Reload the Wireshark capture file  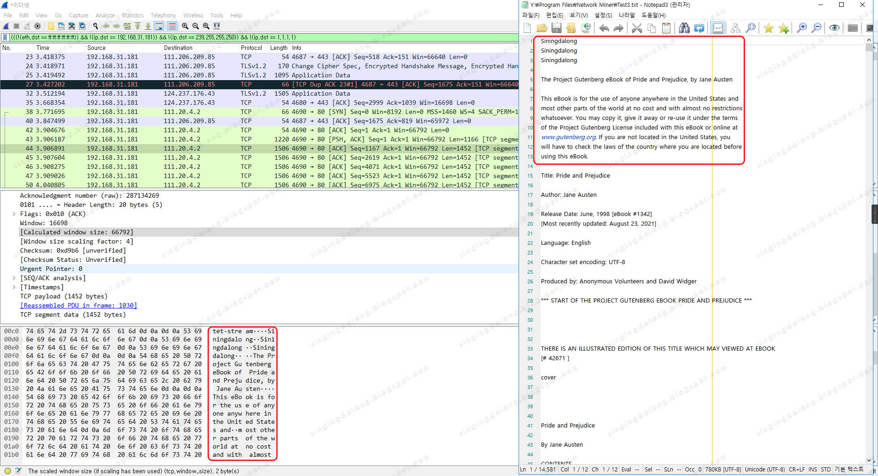82,26
